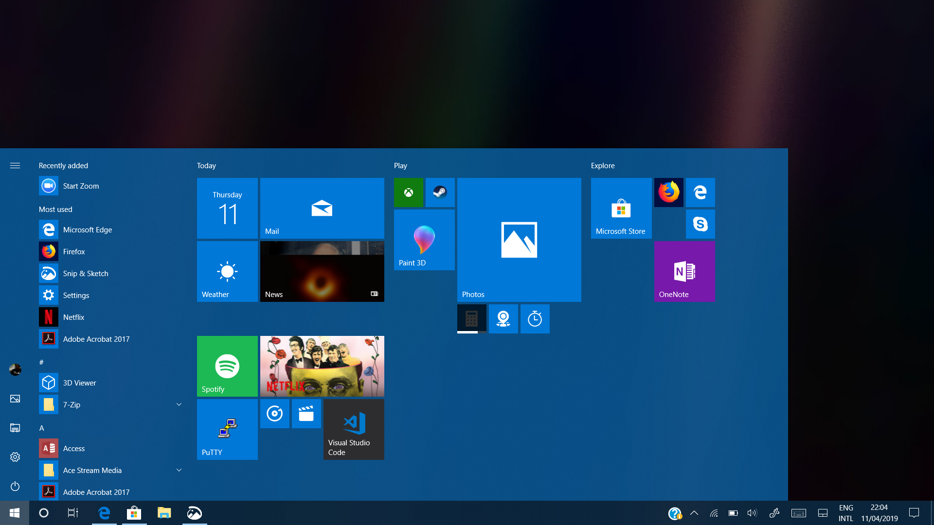Viewport: 934px width, 525px height.
Task: Launch Start Zoom from Recently added
Action: pos(112,186)
